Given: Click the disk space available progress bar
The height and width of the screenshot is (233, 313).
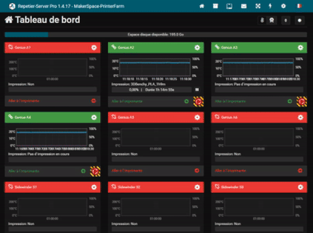Looking at the screenshot, I should click(x=156, y=35).
